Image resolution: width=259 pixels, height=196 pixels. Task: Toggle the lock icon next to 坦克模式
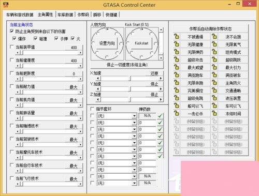point(214,52)
